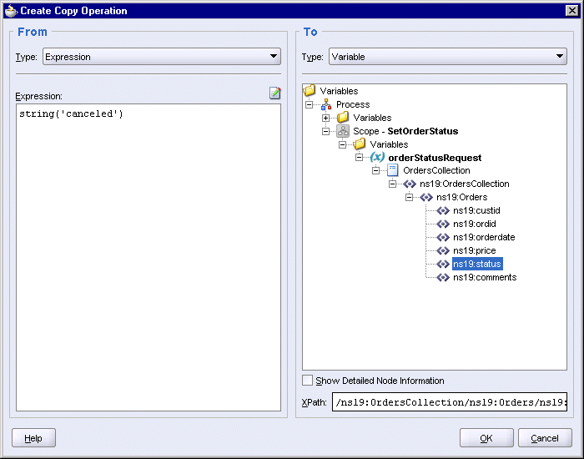Enable Show Detailed Node Information checkbox

[307, 381]
